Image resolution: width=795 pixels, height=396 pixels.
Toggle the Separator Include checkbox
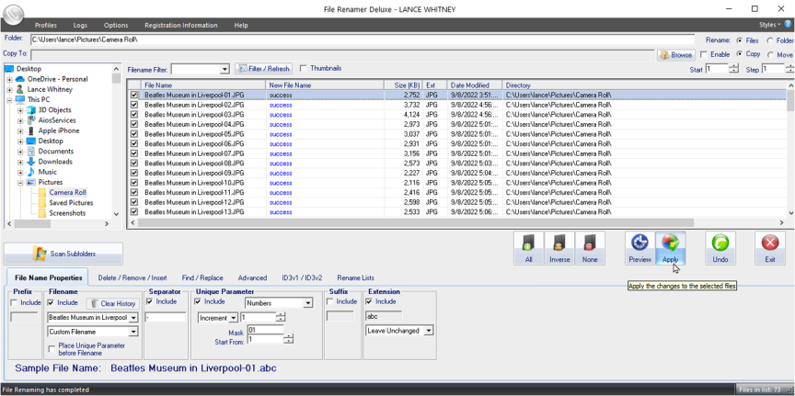tap(150, 301)
